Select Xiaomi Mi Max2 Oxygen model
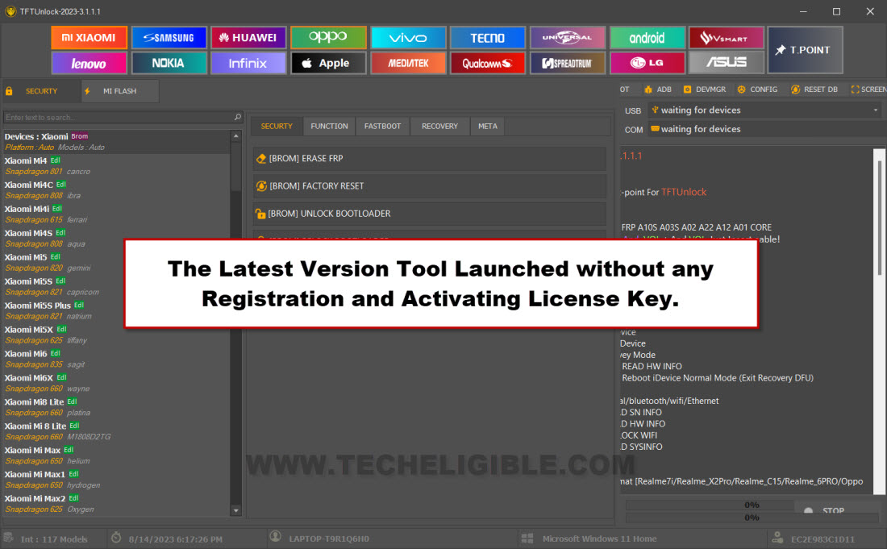The image size is (887, 549). click(x=116, y=504)
